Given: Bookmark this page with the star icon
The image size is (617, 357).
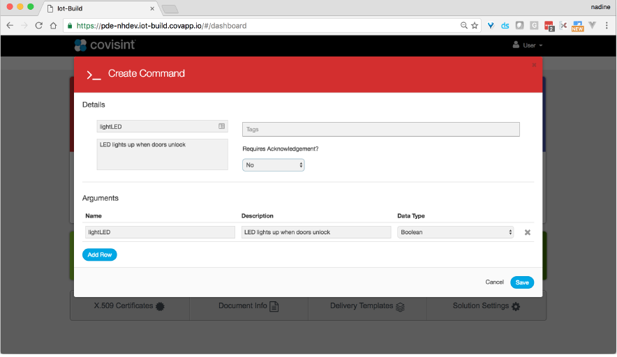Looking at the screenshot, I should coord(475,25).
